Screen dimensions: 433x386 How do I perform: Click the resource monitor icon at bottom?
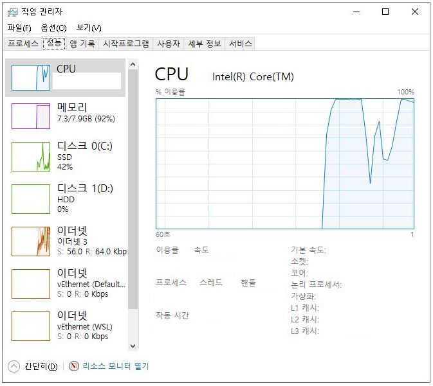[74, 366]
